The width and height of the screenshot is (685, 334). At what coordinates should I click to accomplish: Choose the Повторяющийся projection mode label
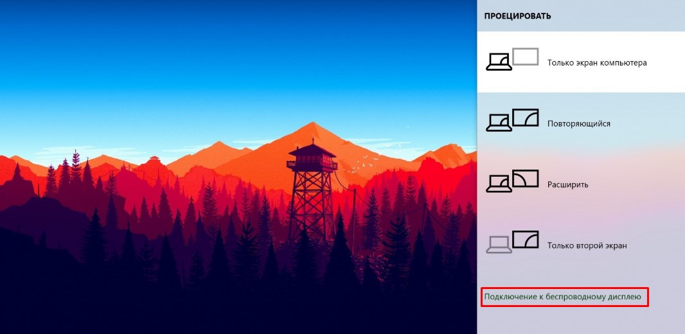(x=579, y=123)
